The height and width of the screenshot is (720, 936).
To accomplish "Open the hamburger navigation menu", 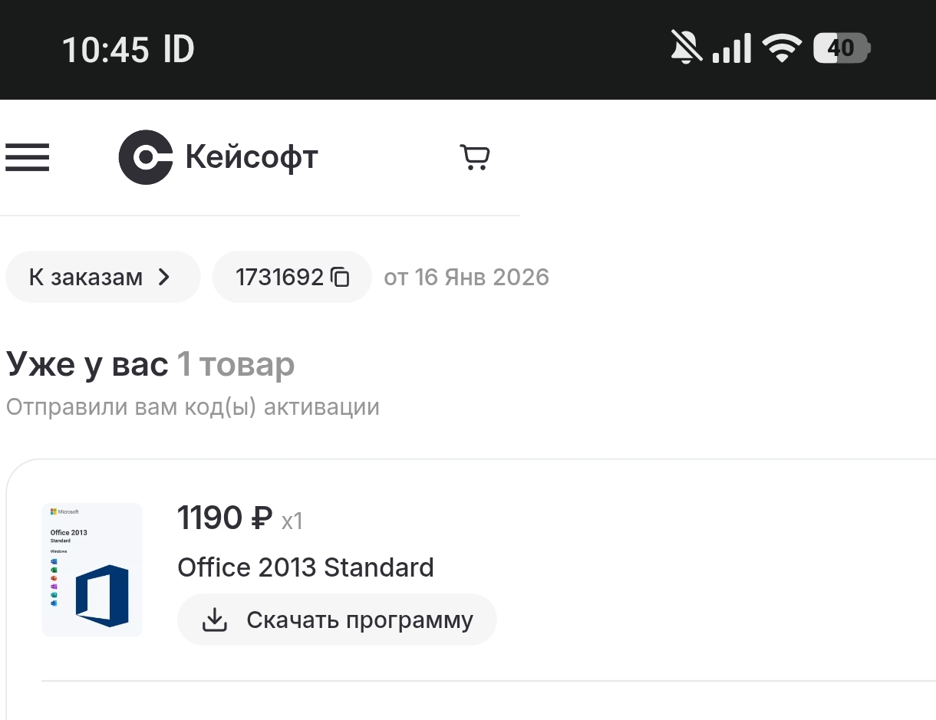I will tap(28, 157).
